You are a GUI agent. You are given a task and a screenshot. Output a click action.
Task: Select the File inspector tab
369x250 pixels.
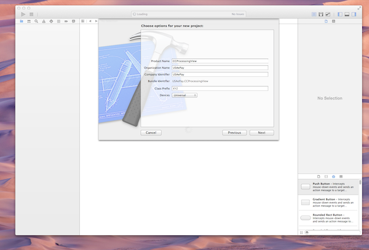click(326, 21)
